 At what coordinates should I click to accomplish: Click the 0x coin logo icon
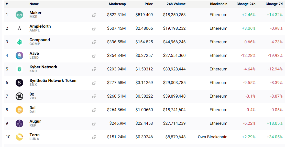[x=19, y=96]
